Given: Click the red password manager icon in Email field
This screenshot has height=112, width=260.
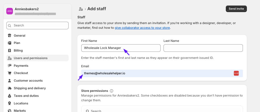Looking at the screenshot, I should point(236,73).
